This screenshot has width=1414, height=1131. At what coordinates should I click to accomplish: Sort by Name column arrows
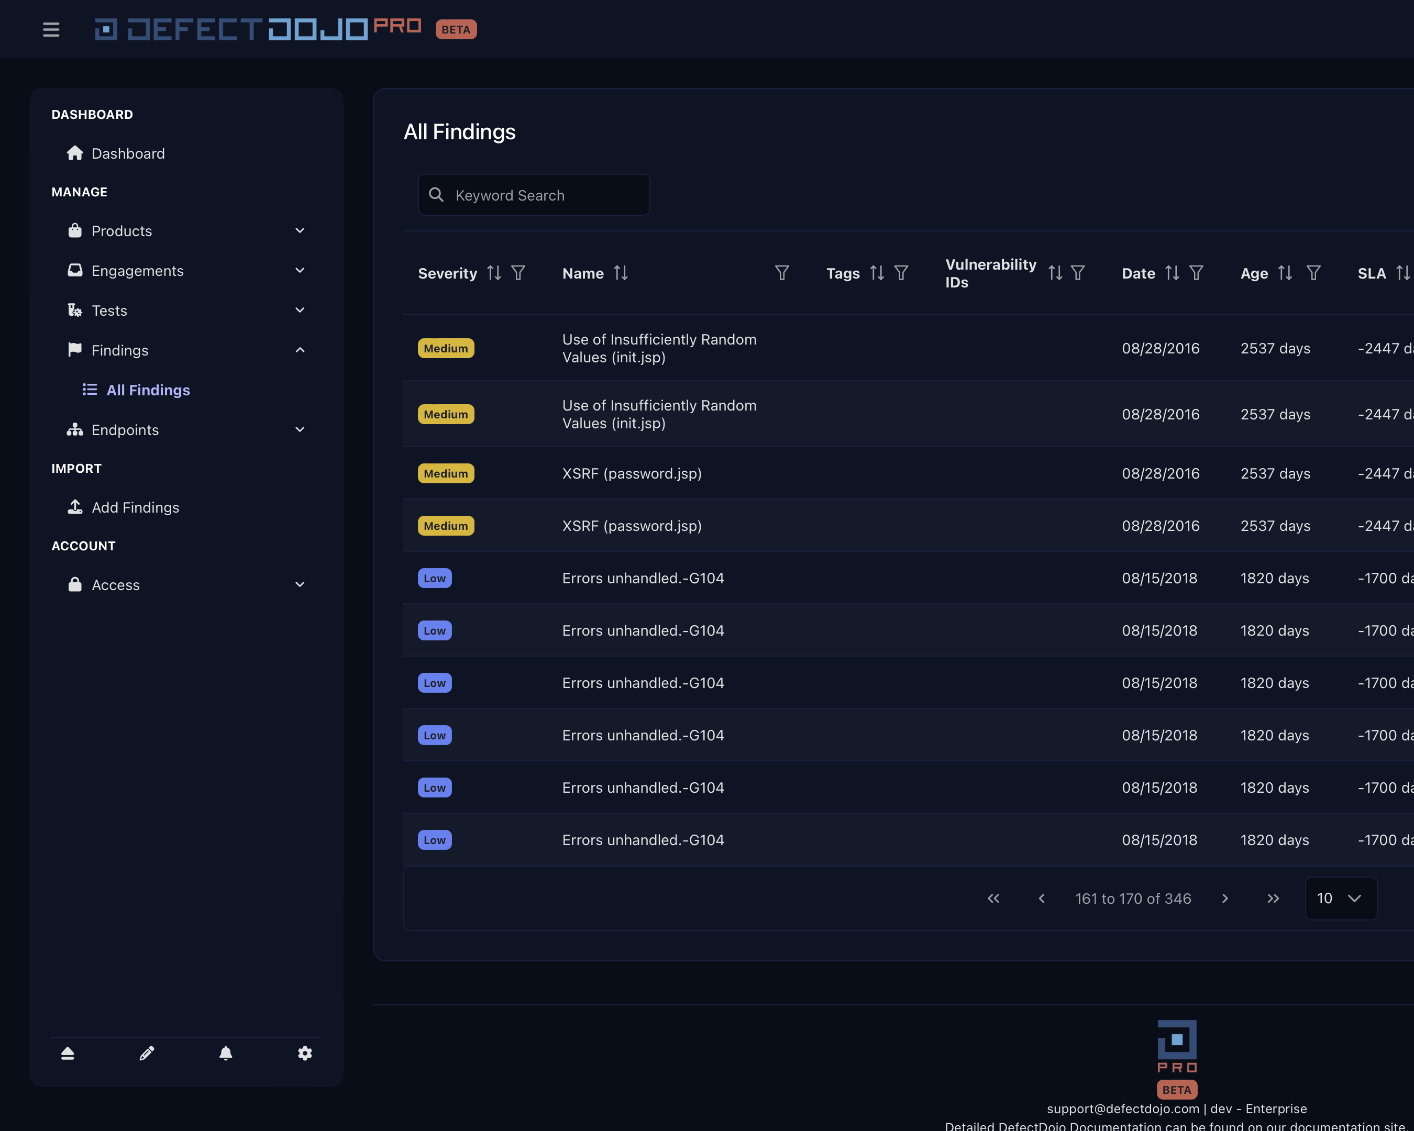tap(621, 273)
